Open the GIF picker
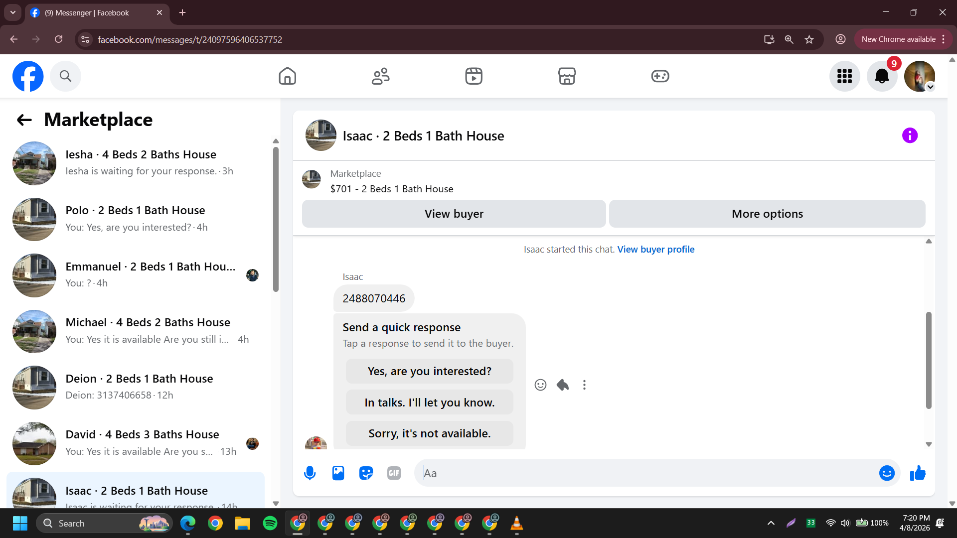The image size is (957, 538). click(394, 473)
